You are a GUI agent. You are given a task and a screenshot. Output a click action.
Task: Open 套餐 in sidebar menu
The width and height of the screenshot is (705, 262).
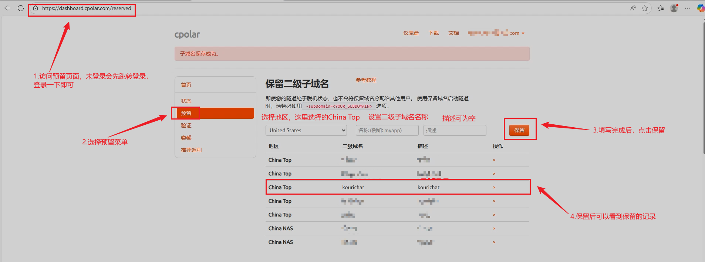[x=186, y=138]
